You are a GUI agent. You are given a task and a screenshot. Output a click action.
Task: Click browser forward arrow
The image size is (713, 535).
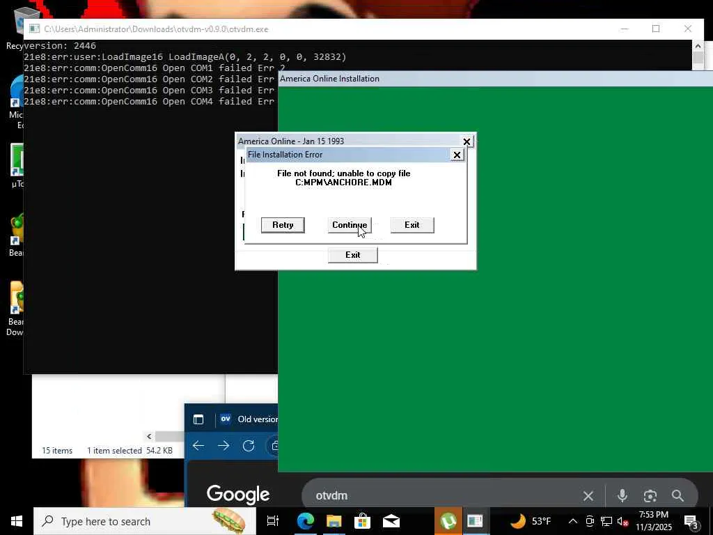(224, 445)
